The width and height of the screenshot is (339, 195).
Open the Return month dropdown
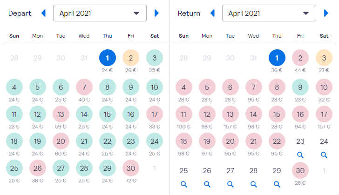(x=269, y=13)
